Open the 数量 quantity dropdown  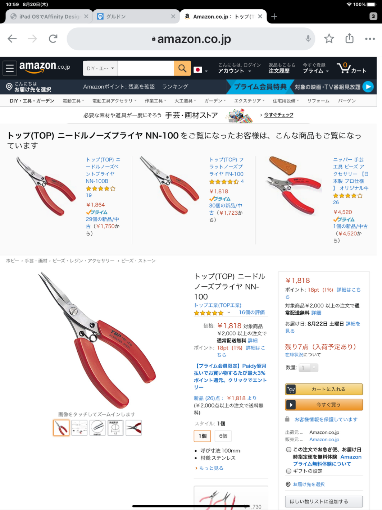point(308,368)
